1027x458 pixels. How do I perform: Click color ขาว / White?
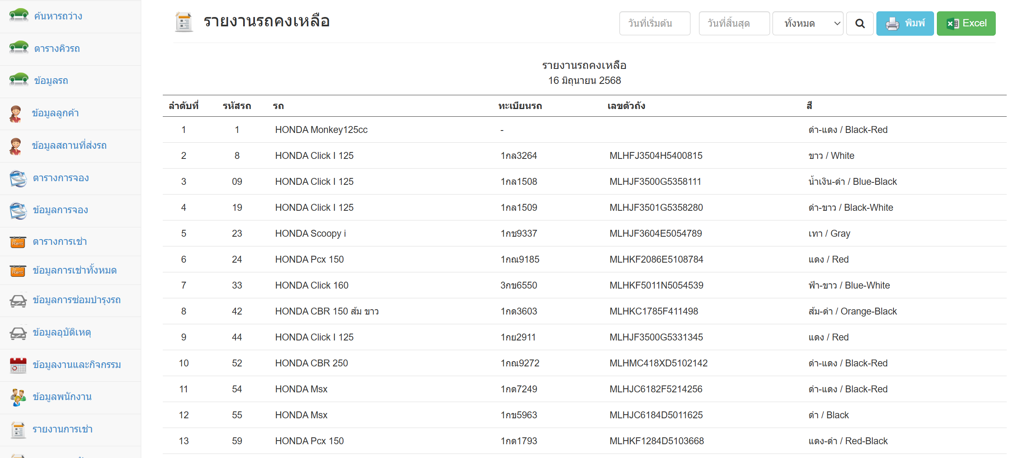[831, 156]
